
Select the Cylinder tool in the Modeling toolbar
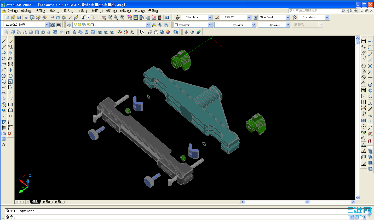point(37,32)
